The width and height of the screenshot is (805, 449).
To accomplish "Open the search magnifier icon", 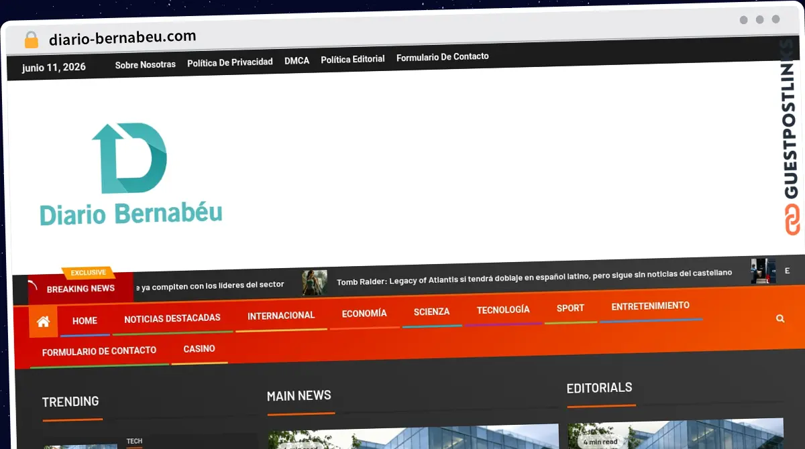I will (780, 318).
